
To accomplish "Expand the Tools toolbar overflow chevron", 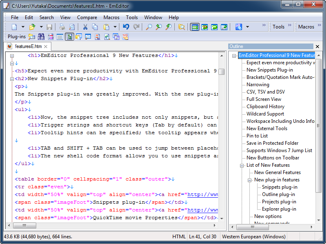I will [x=290, y=25].
